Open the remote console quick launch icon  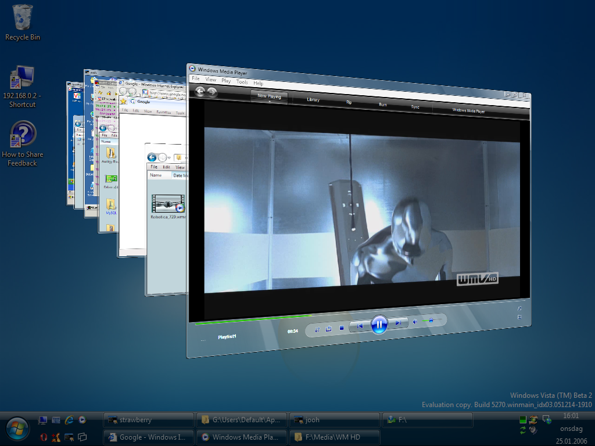(69, 437)
